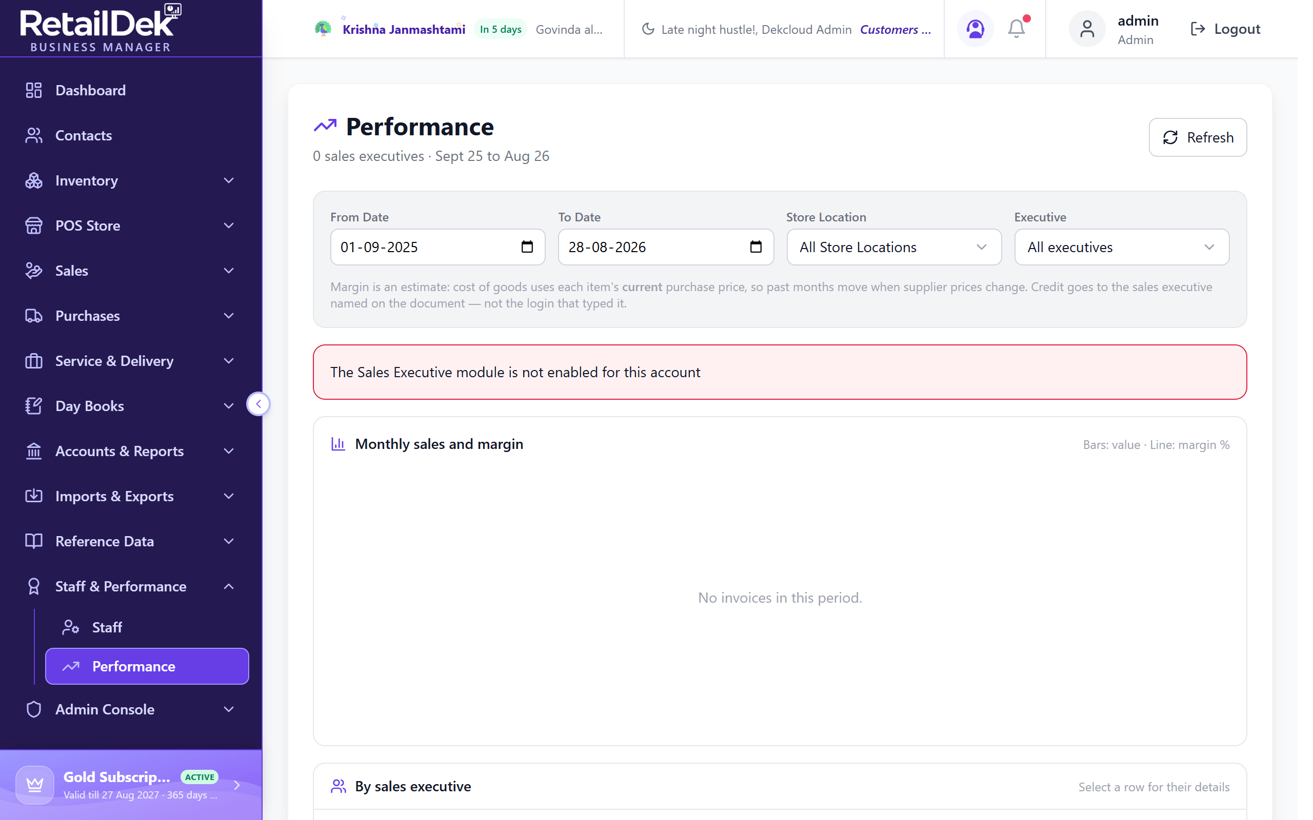Screen dimensions: 1313x820
Task: Open the From Date calendar picker
Action: (x=527, y=247)
